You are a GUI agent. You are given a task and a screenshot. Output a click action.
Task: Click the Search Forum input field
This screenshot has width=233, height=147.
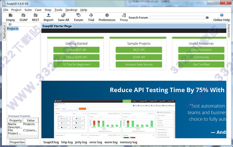177,18
